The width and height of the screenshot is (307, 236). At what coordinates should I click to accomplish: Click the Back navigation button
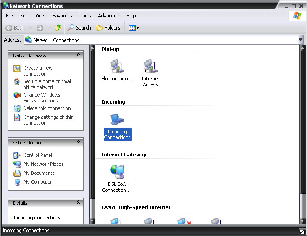point(15,28)
